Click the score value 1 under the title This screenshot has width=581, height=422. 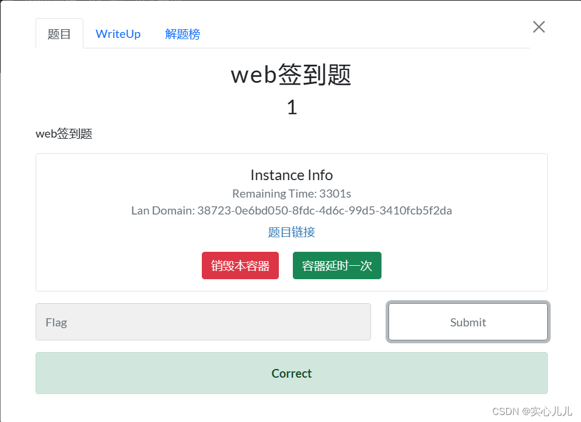point(292,107)
